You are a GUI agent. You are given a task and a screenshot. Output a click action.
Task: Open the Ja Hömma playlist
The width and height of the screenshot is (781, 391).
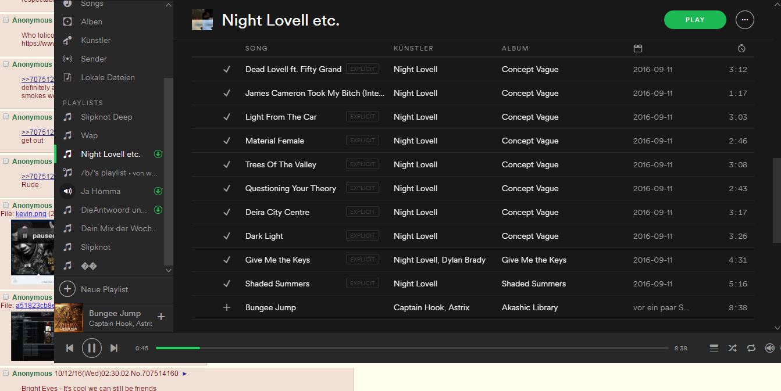pos(101,191)
